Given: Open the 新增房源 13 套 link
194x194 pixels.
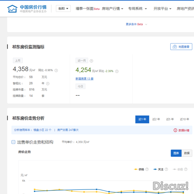Looking at the screenshot, I should [85, 79].
